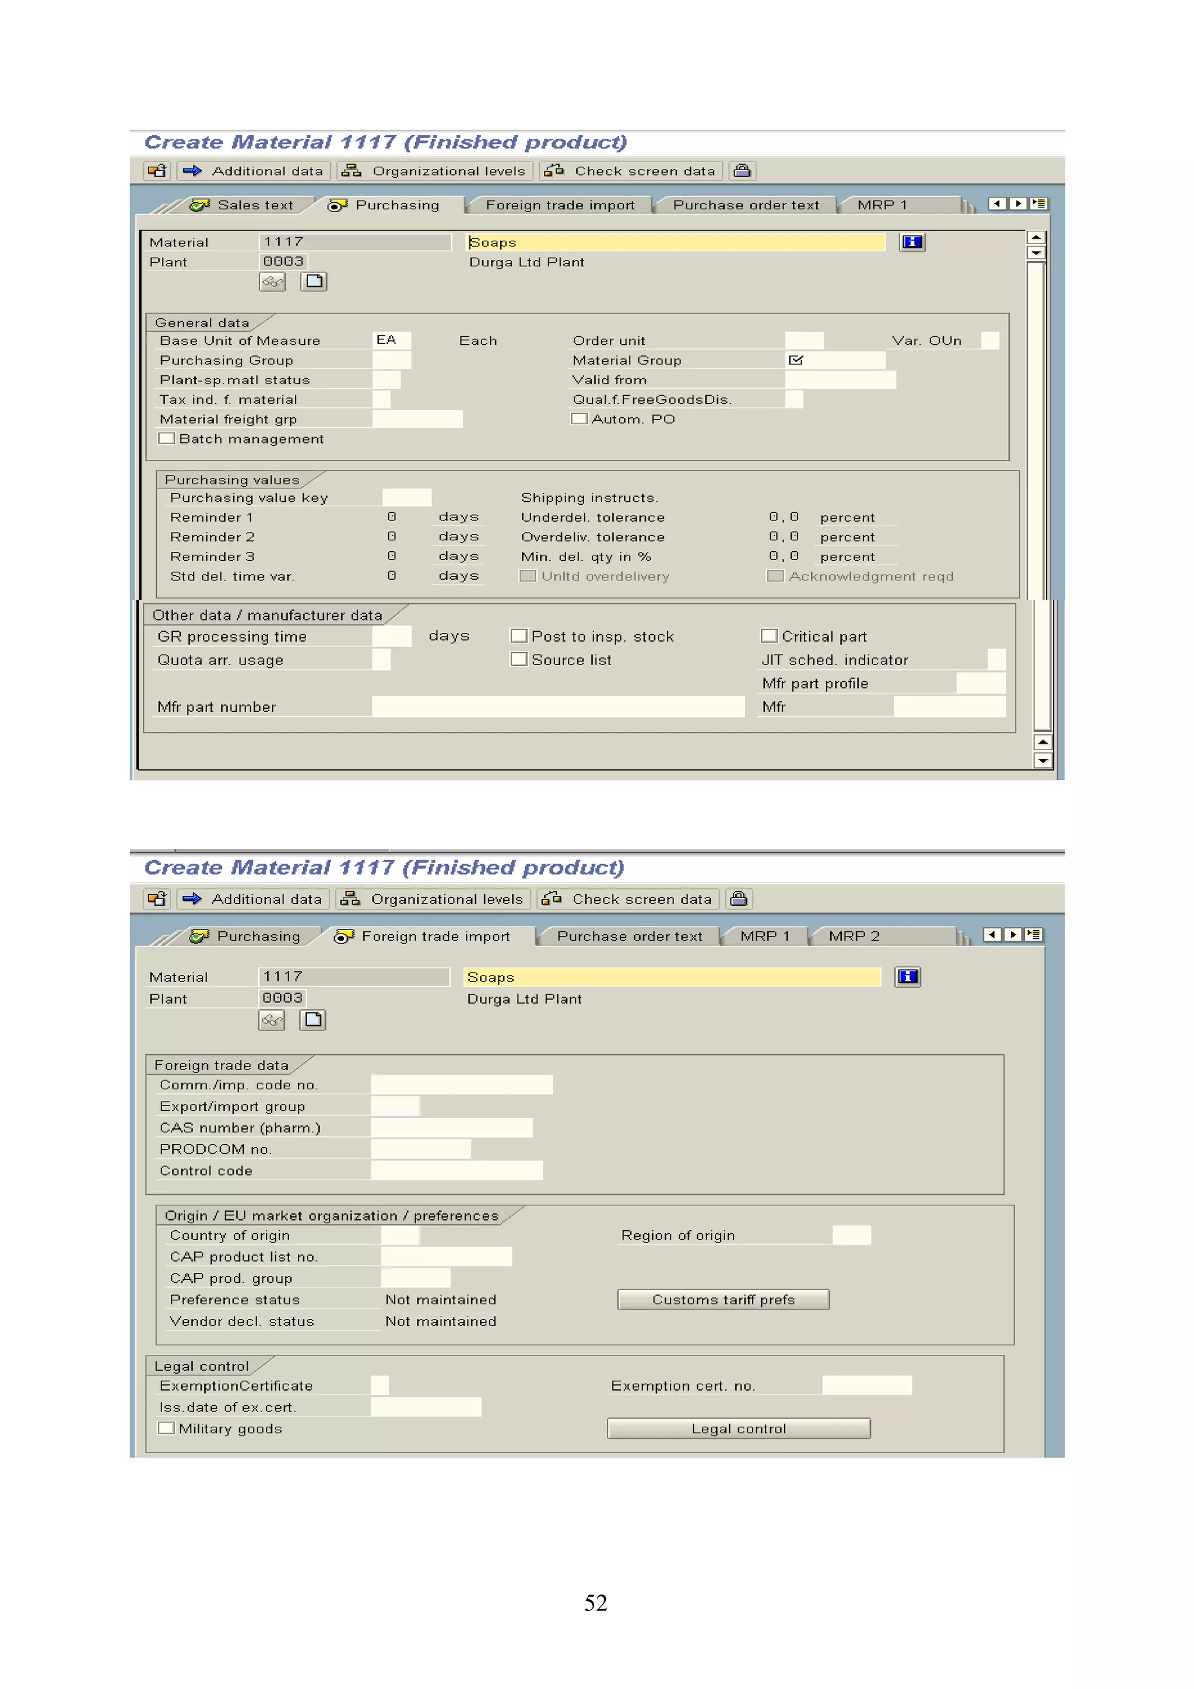Click the glasses display icon under Plant 0003

click(x=272, y=281)
